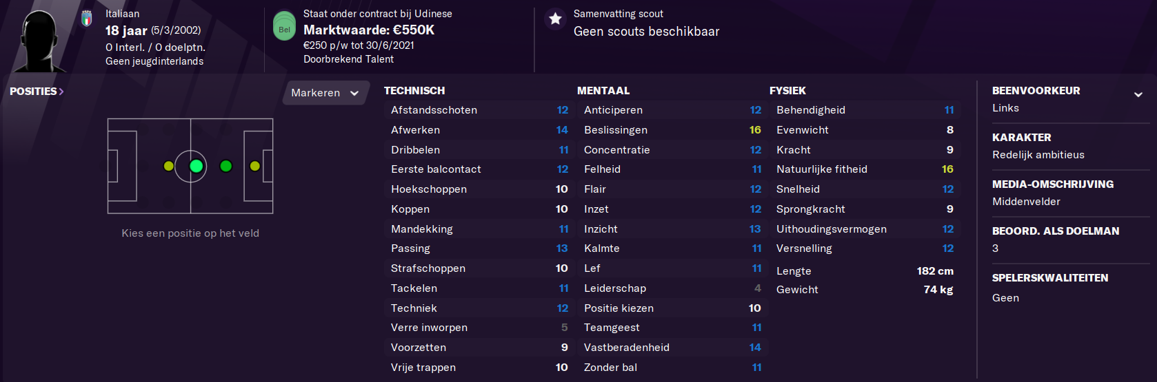Select the Natuurlijke fitheid attribute row
This screenshot has height=382, width=1157.
[865, 169]
